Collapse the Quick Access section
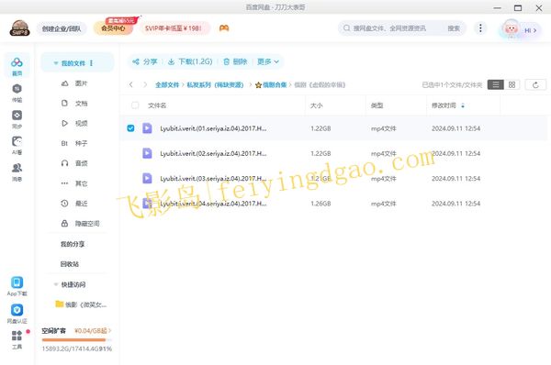Image resolution: width=551 pixels, height=365 pixels. [55, 284]
